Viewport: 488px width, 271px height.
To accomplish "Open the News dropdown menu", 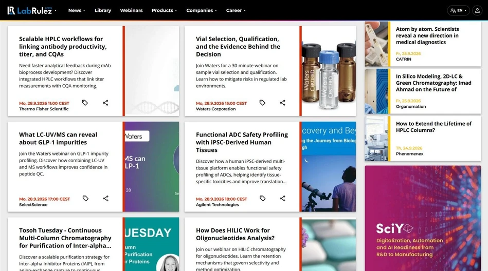I will [77, 10].
